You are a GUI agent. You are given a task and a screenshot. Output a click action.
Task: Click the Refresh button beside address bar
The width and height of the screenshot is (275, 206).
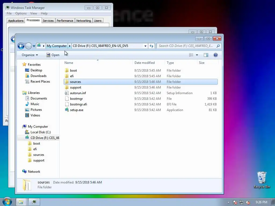[x=151, y=46]
